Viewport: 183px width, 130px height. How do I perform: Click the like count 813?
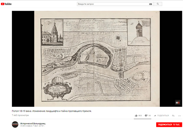(140, 116)
